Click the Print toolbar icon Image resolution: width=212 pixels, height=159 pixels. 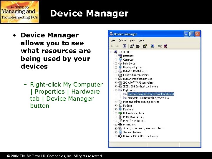[138, 46]
